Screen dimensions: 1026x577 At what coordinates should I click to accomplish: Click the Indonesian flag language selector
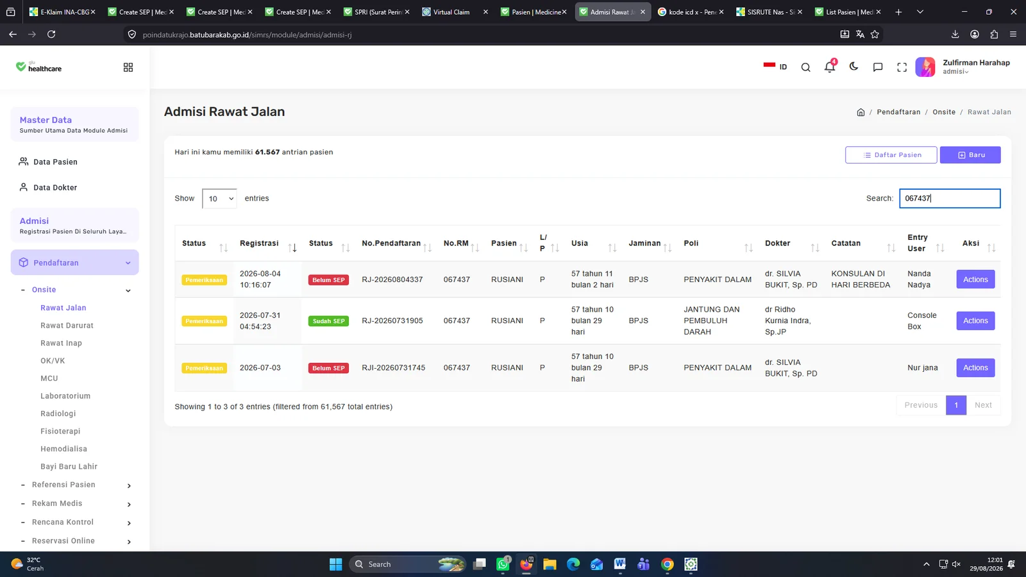775,67
